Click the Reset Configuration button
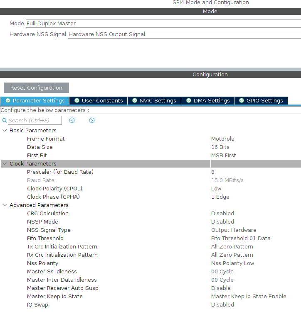The height and width of the screenshot is (314, 301). pos(36,88)
